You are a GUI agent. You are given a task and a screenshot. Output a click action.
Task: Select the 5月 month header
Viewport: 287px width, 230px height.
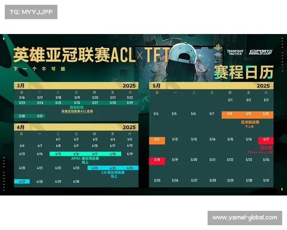coord(156,85)
